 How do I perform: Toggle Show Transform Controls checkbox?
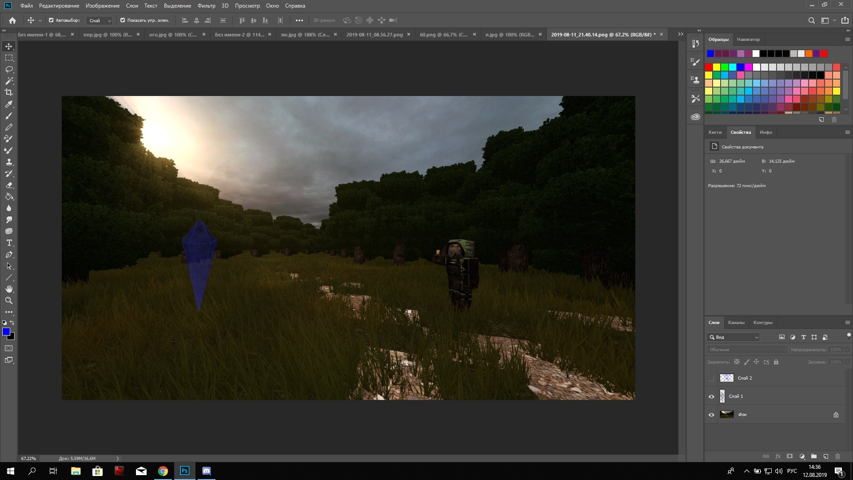click(x=123, y=20)
